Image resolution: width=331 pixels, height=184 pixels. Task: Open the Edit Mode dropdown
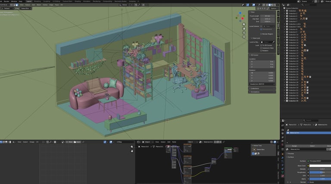coord(5,5)
